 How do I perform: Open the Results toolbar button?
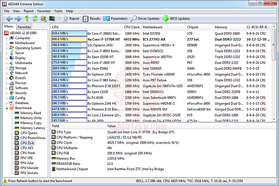coord(91,19)
